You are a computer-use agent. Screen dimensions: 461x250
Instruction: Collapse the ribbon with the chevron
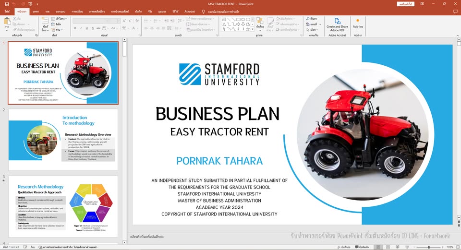coord(458,36)
